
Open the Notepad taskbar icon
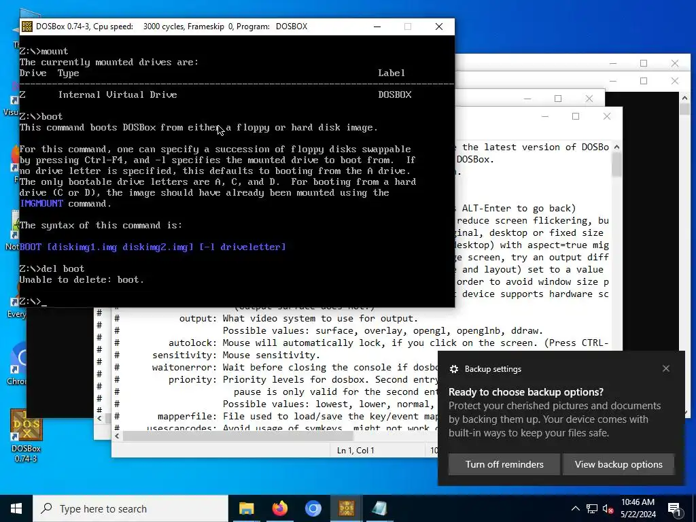pos(379,508)
